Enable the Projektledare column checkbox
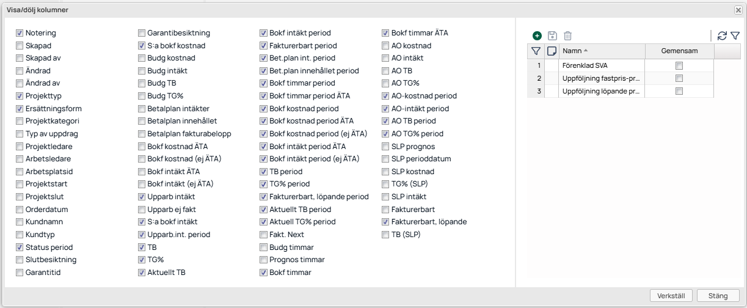This screenshot has height=308, width=747. click(x=20, y=146)
